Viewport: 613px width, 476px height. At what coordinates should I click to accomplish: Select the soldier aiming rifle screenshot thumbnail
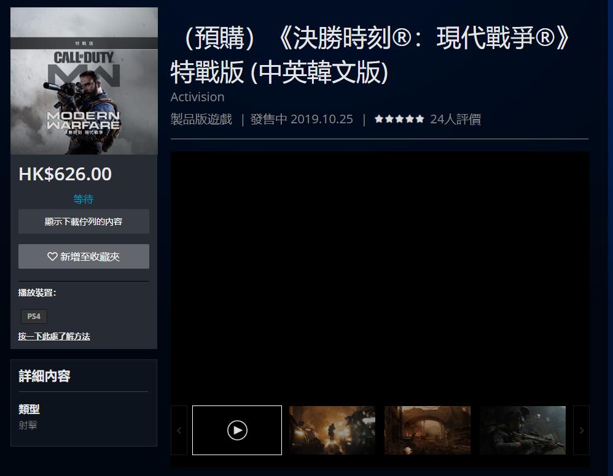(523, 431)
